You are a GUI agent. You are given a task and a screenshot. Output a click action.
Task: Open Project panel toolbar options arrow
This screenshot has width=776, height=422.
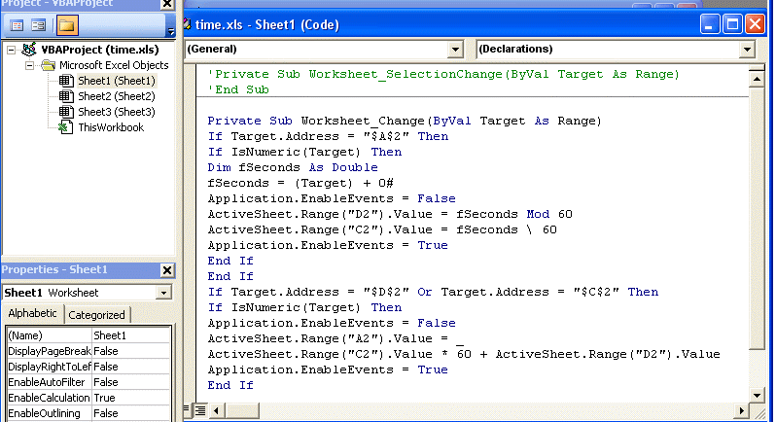click(x=171, y=31)
